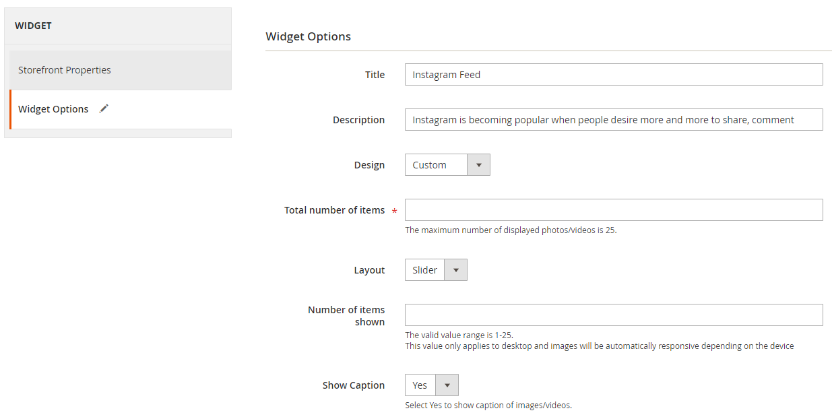The height and width of the screenshot is (419, 832).
Task: Focus the Description text field
Action: tap(613, 120)
